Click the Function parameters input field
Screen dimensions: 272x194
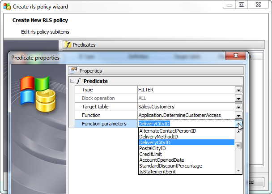186,124
